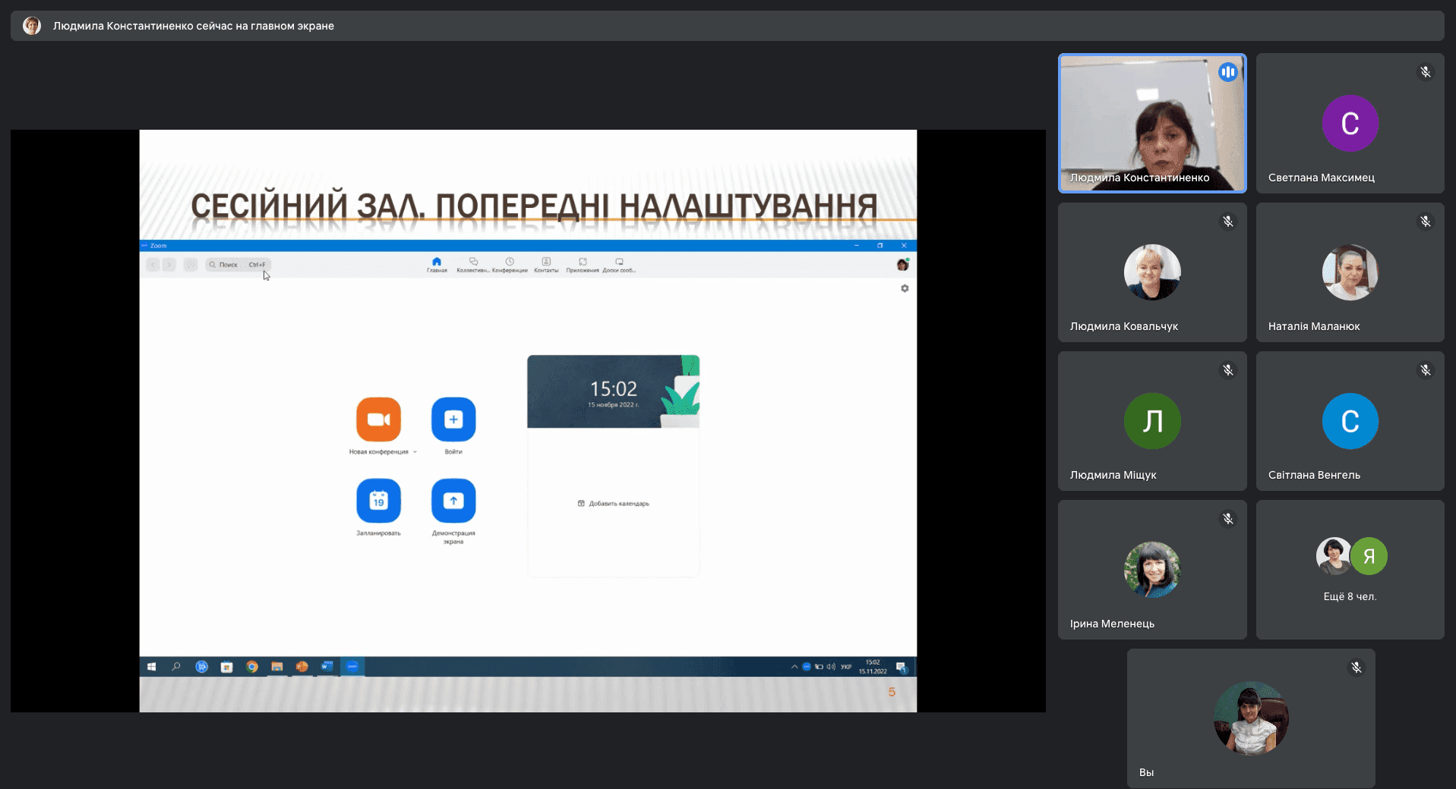Open Людмила Константиненко's video tile
The width and height of the screenshot is (1456, 789).
[x=1152, y=123]
